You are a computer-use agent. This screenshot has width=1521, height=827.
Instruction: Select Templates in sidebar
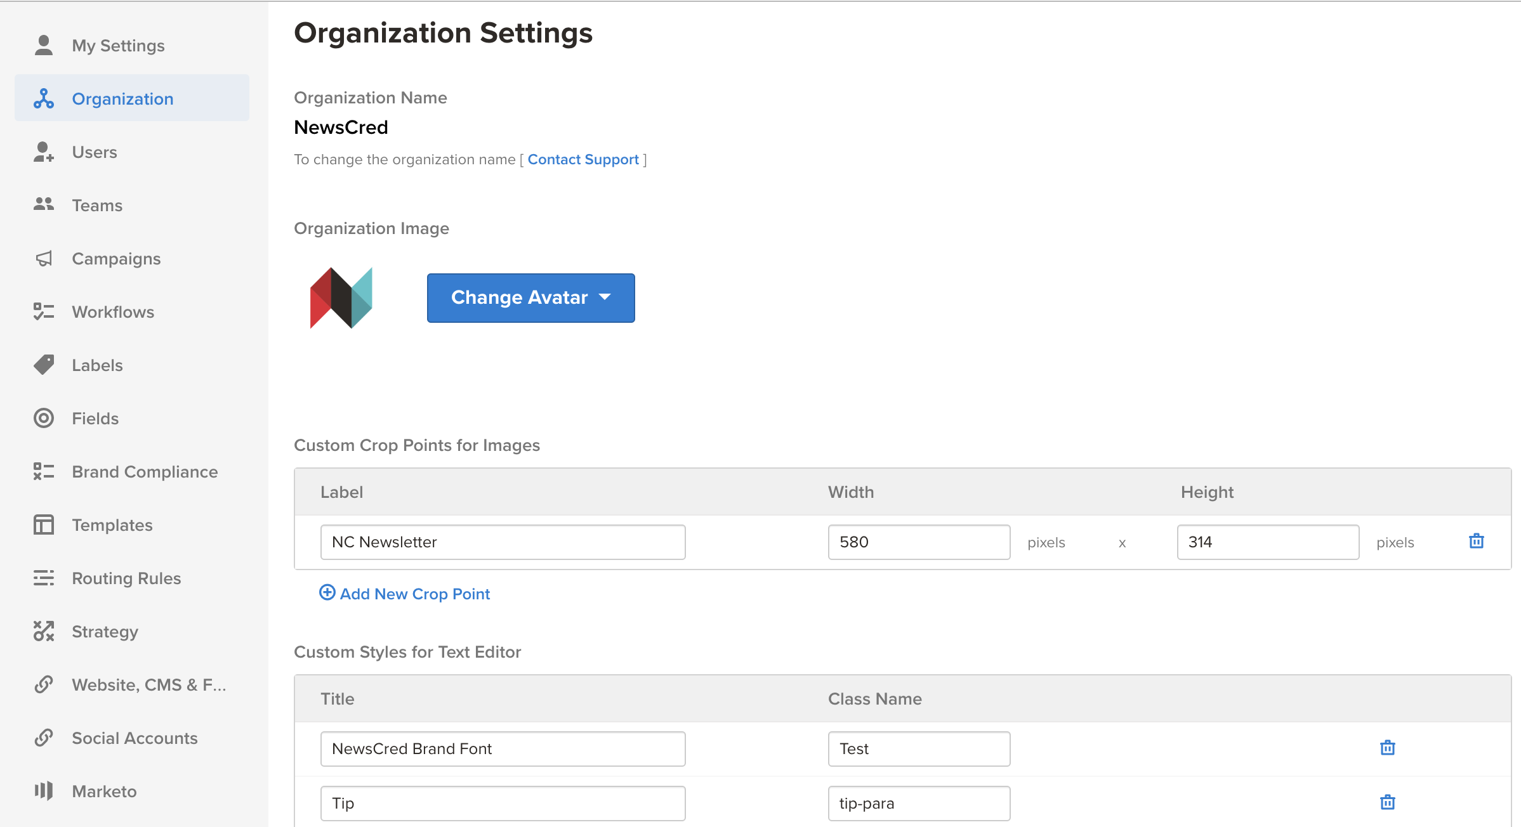click(x=132, y=525)
